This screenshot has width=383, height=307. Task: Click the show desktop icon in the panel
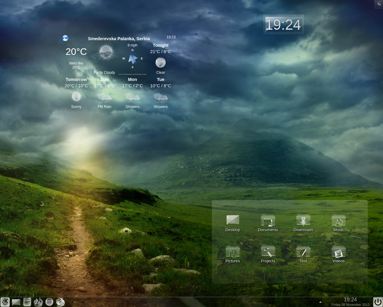tap(16, 302)
